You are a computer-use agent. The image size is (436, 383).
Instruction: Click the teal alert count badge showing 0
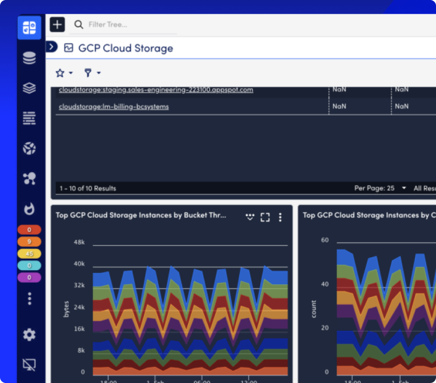pos(29,266)
